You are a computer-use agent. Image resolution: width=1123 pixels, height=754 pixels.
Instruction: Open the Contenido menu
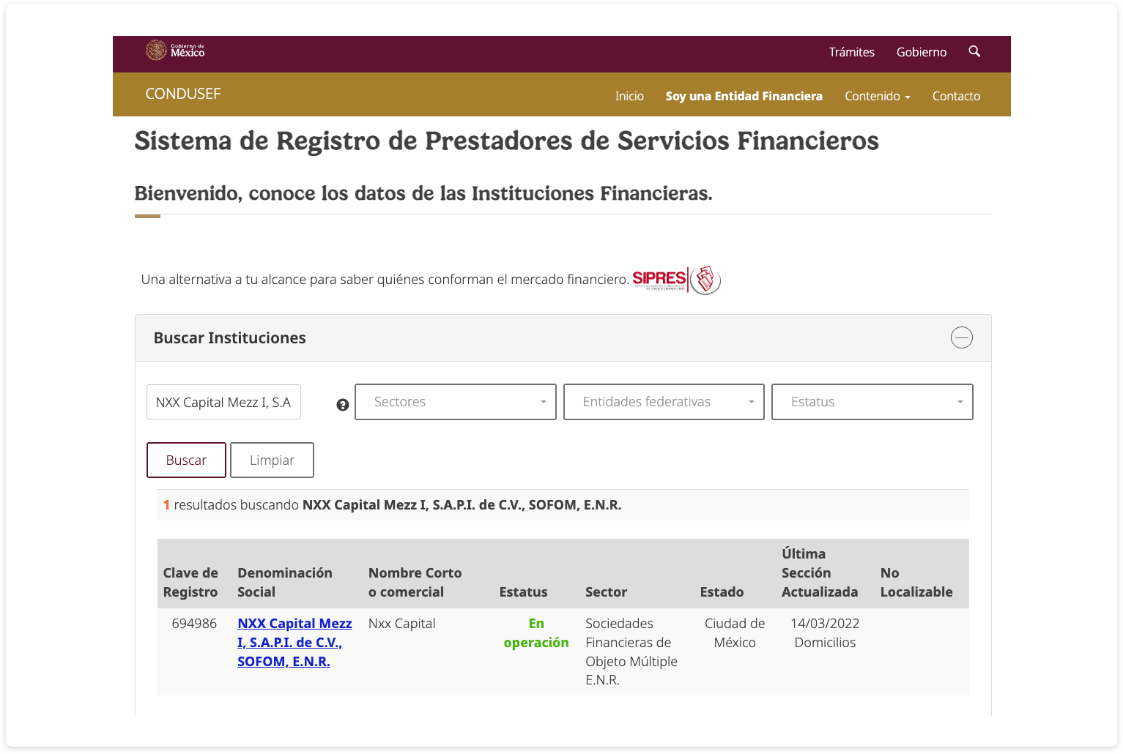tap(877, 96)
